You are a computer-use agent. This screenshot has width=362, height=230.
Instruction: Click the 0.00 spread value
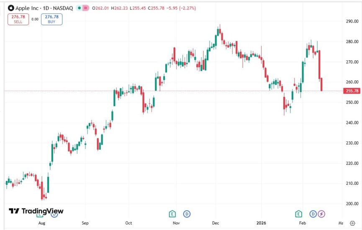click(35, 19)
